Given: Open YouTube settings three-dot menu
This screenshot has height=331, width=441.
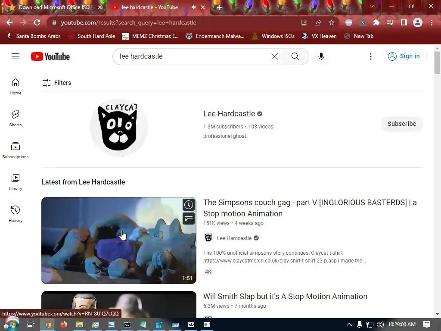Looking at the screenshot, I should tap(371, 56).
